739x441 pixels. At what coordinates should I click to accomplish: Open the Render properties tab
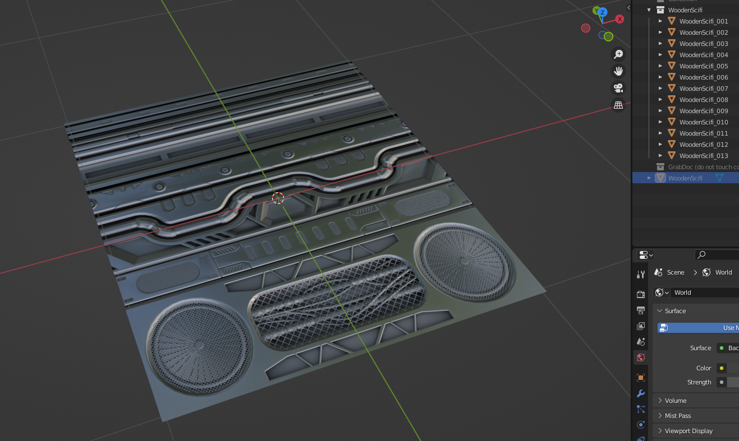(x=641, y=294)
